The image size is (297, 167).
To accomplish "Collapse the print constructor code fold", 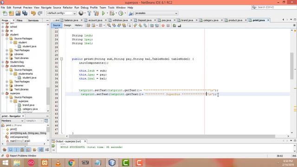I will (62, 59).
